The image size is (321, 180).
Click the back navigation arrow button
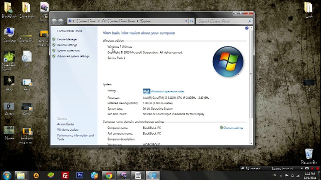coord(54,21)
